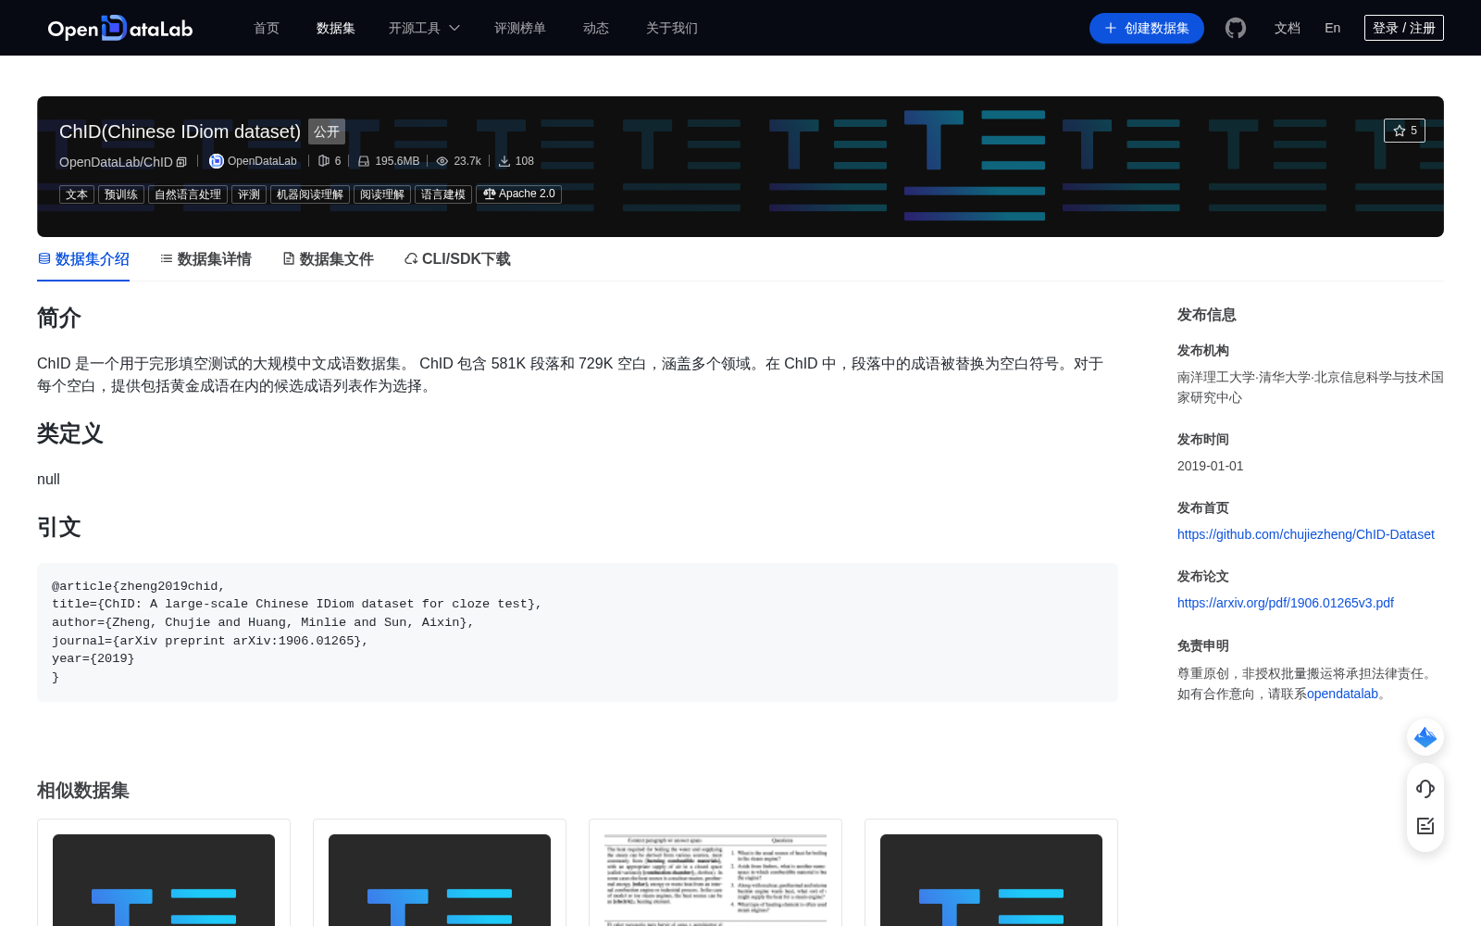Open the feedback edit icon

1425,826
